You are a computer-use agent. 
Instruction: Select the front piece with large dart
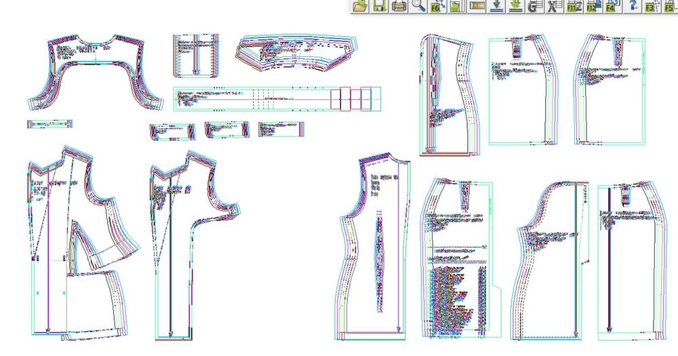pyautogui.click(x=84, y=243)
